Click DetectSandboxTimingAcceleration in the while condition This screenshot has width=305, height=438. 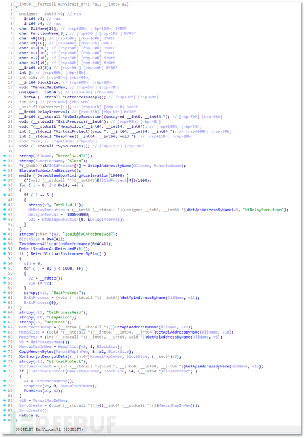pos(72,176)
